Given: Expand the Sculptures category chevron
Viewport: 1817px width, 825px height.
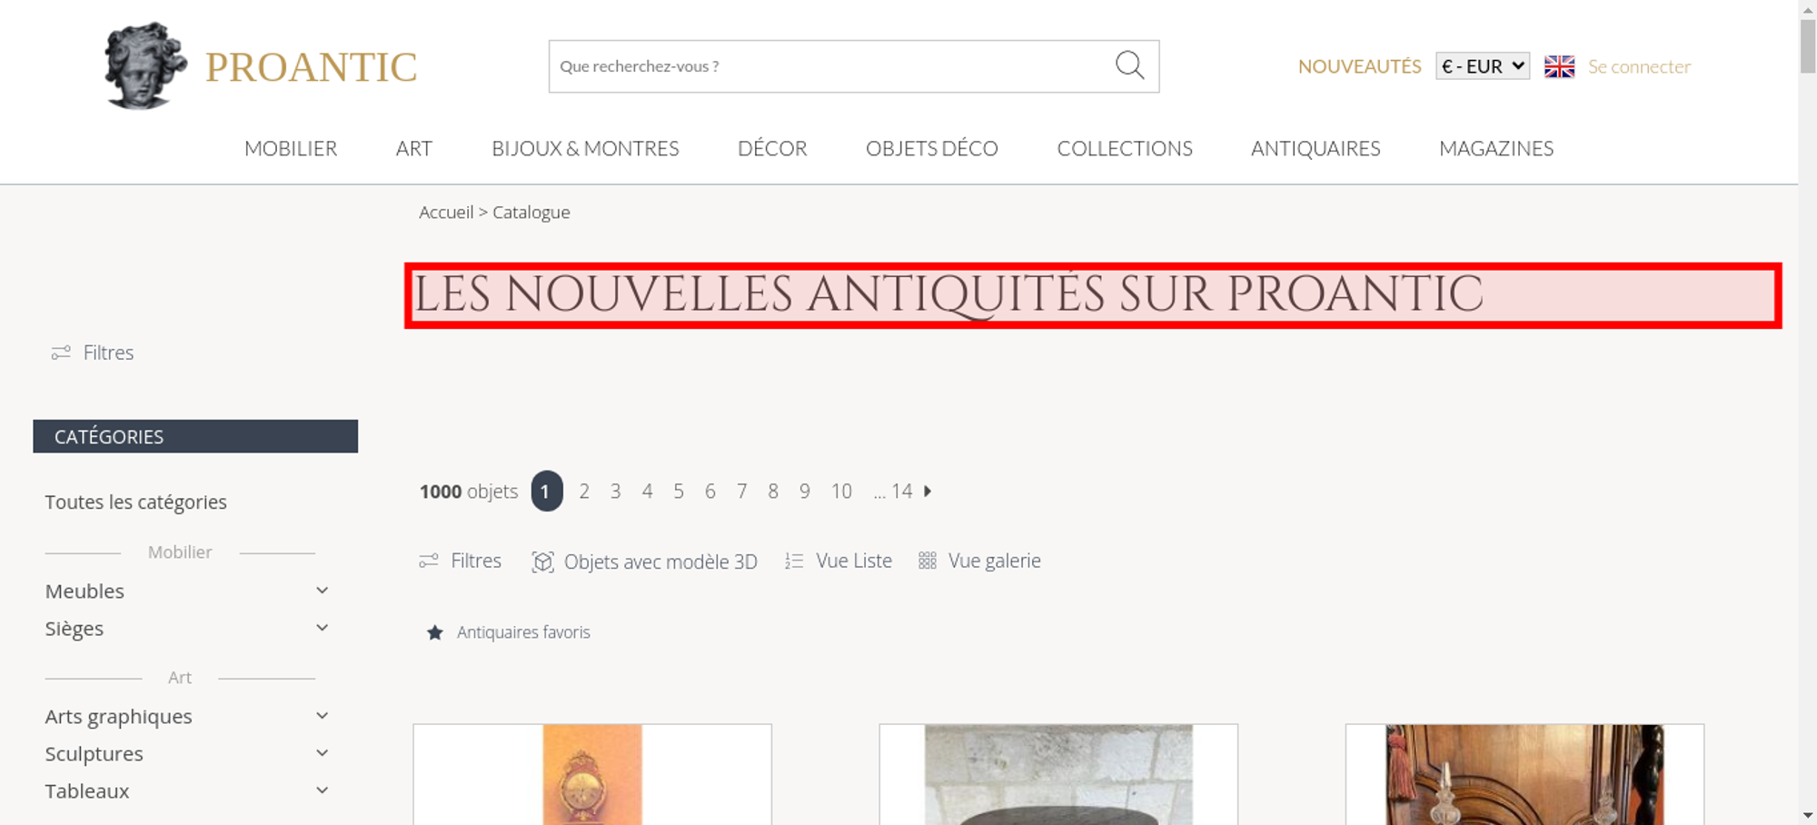Looking at the screenshot, I should (322, 753).
